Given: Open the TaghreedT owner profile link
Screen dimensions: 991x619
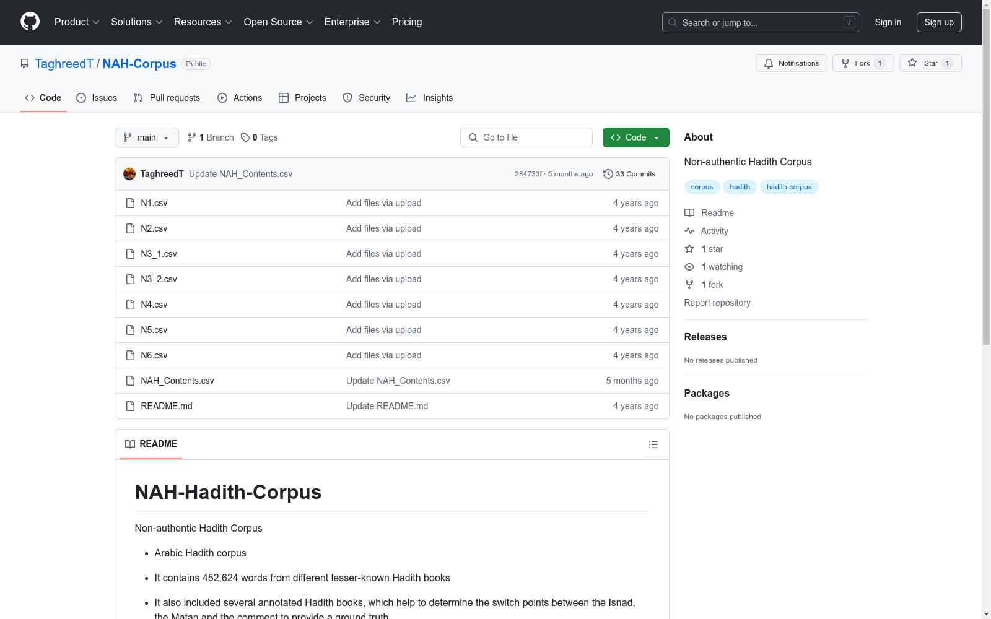Looking at the screenshot, I should click(x=64, y=64).
